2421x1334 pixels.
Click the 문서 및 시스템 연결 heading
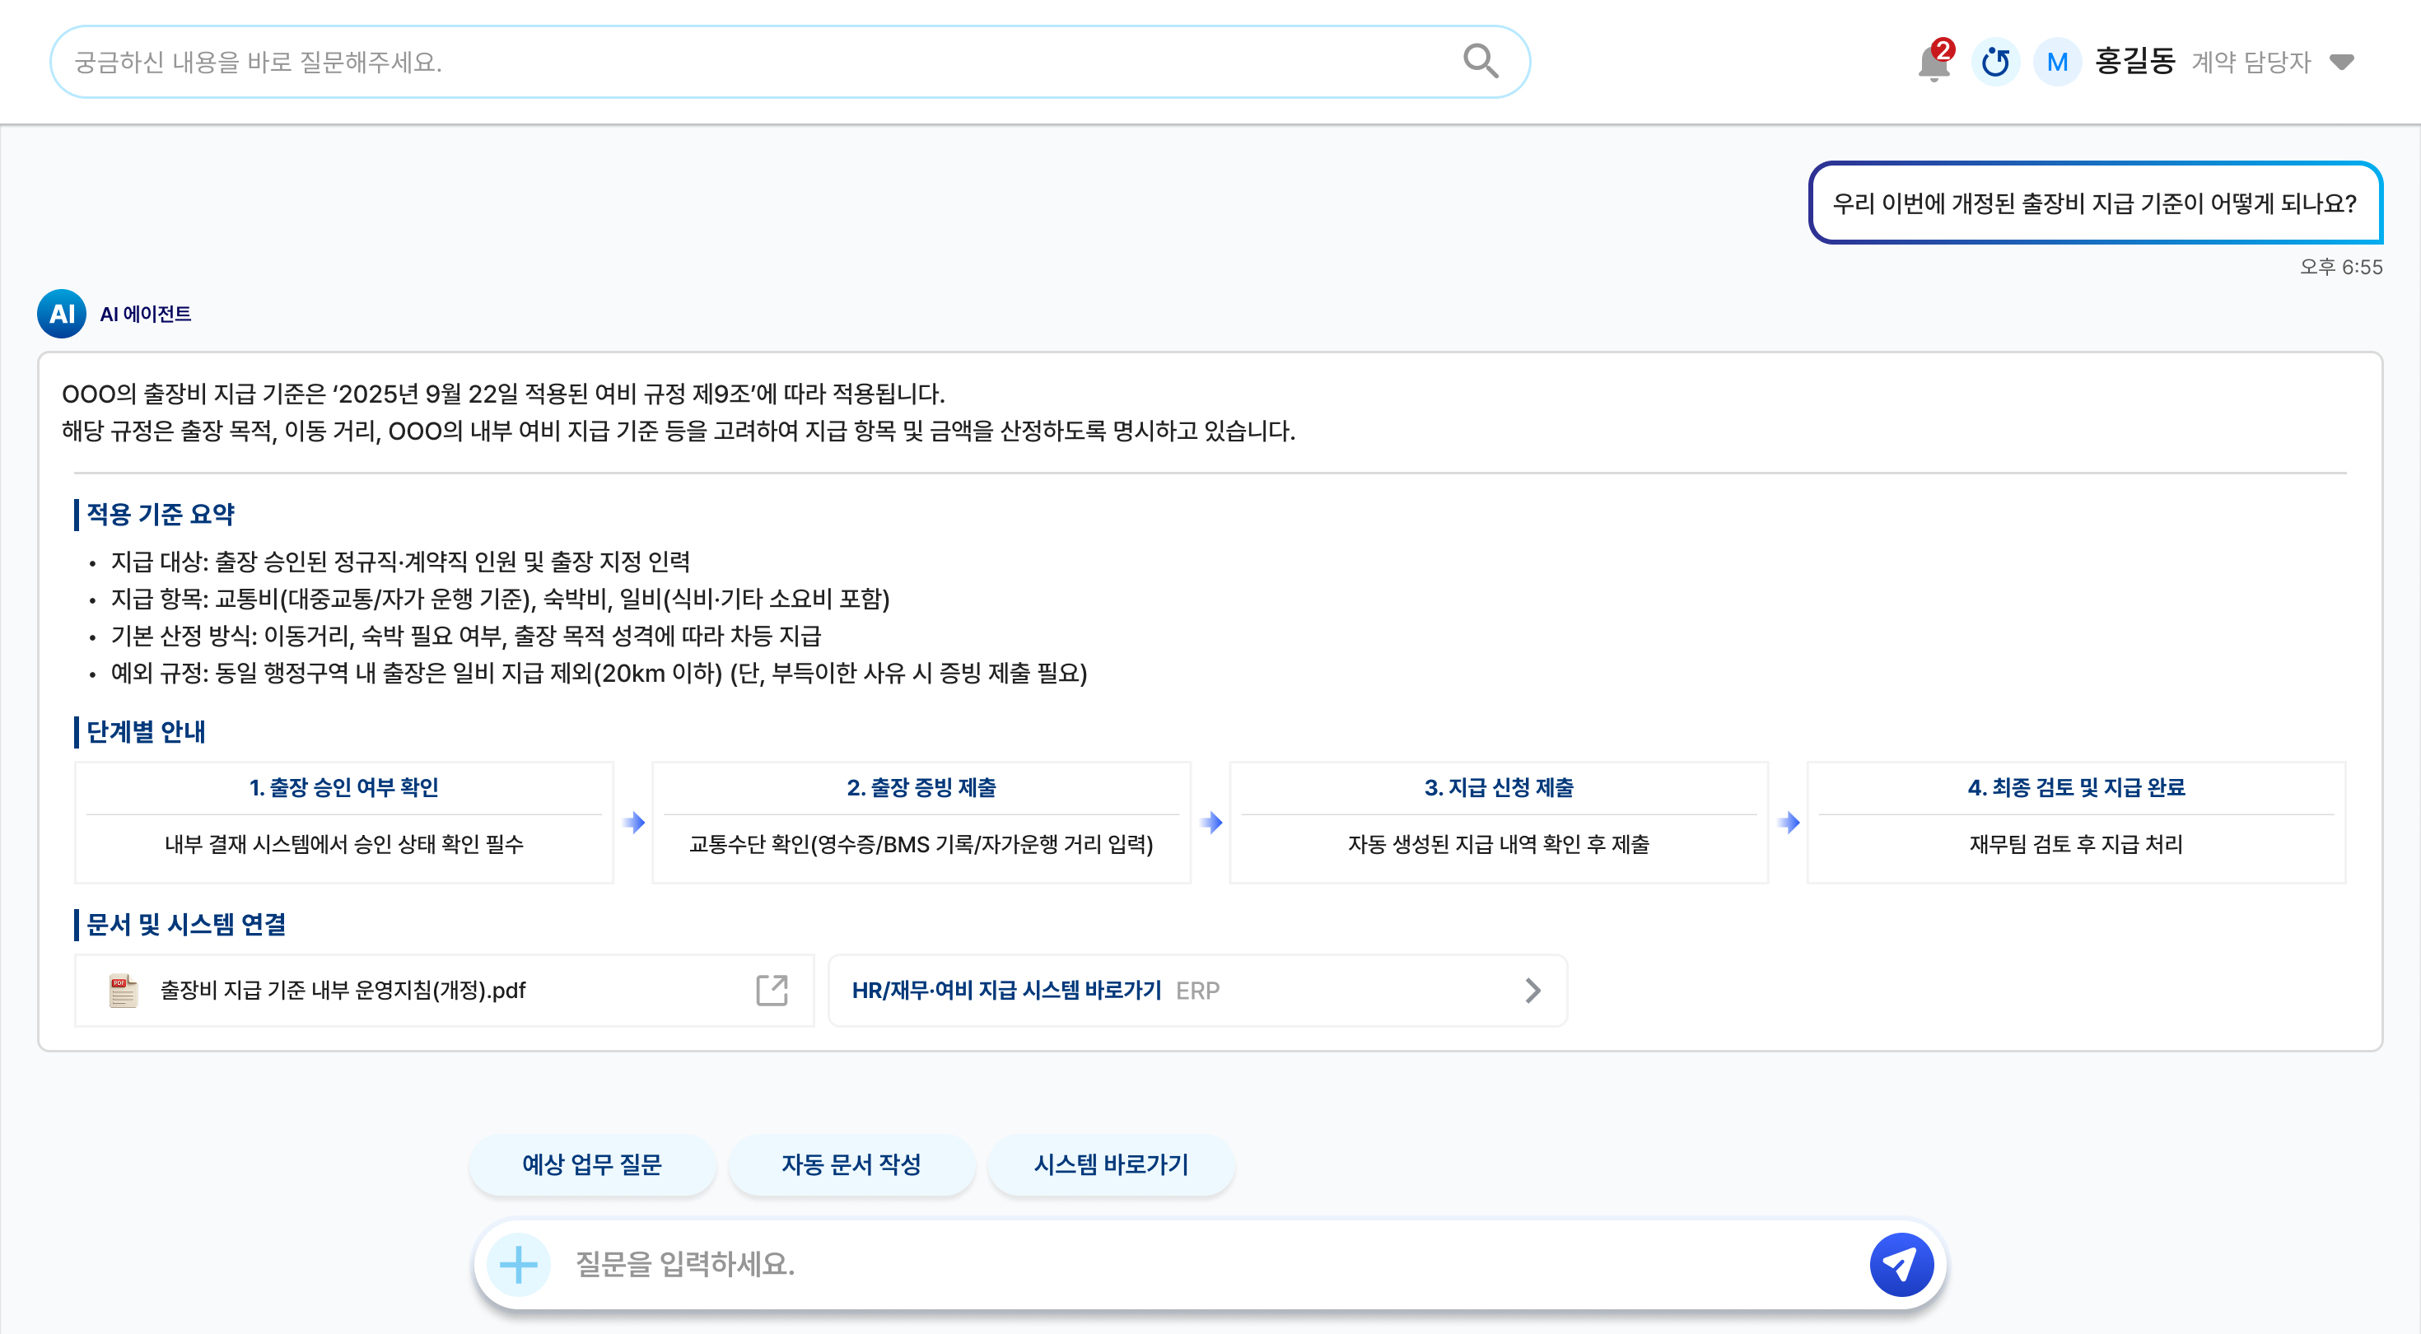point(186,924)
